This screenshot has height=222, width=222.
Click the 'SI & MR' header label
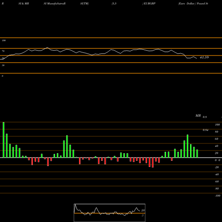tap(24, 4)
